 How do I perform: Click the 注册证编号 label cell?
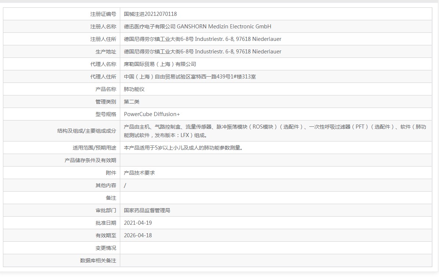click(62, 14)
